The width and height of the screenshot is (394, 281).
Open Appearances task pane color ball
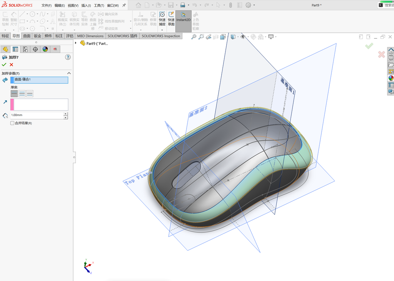click(x=391, y=78)
